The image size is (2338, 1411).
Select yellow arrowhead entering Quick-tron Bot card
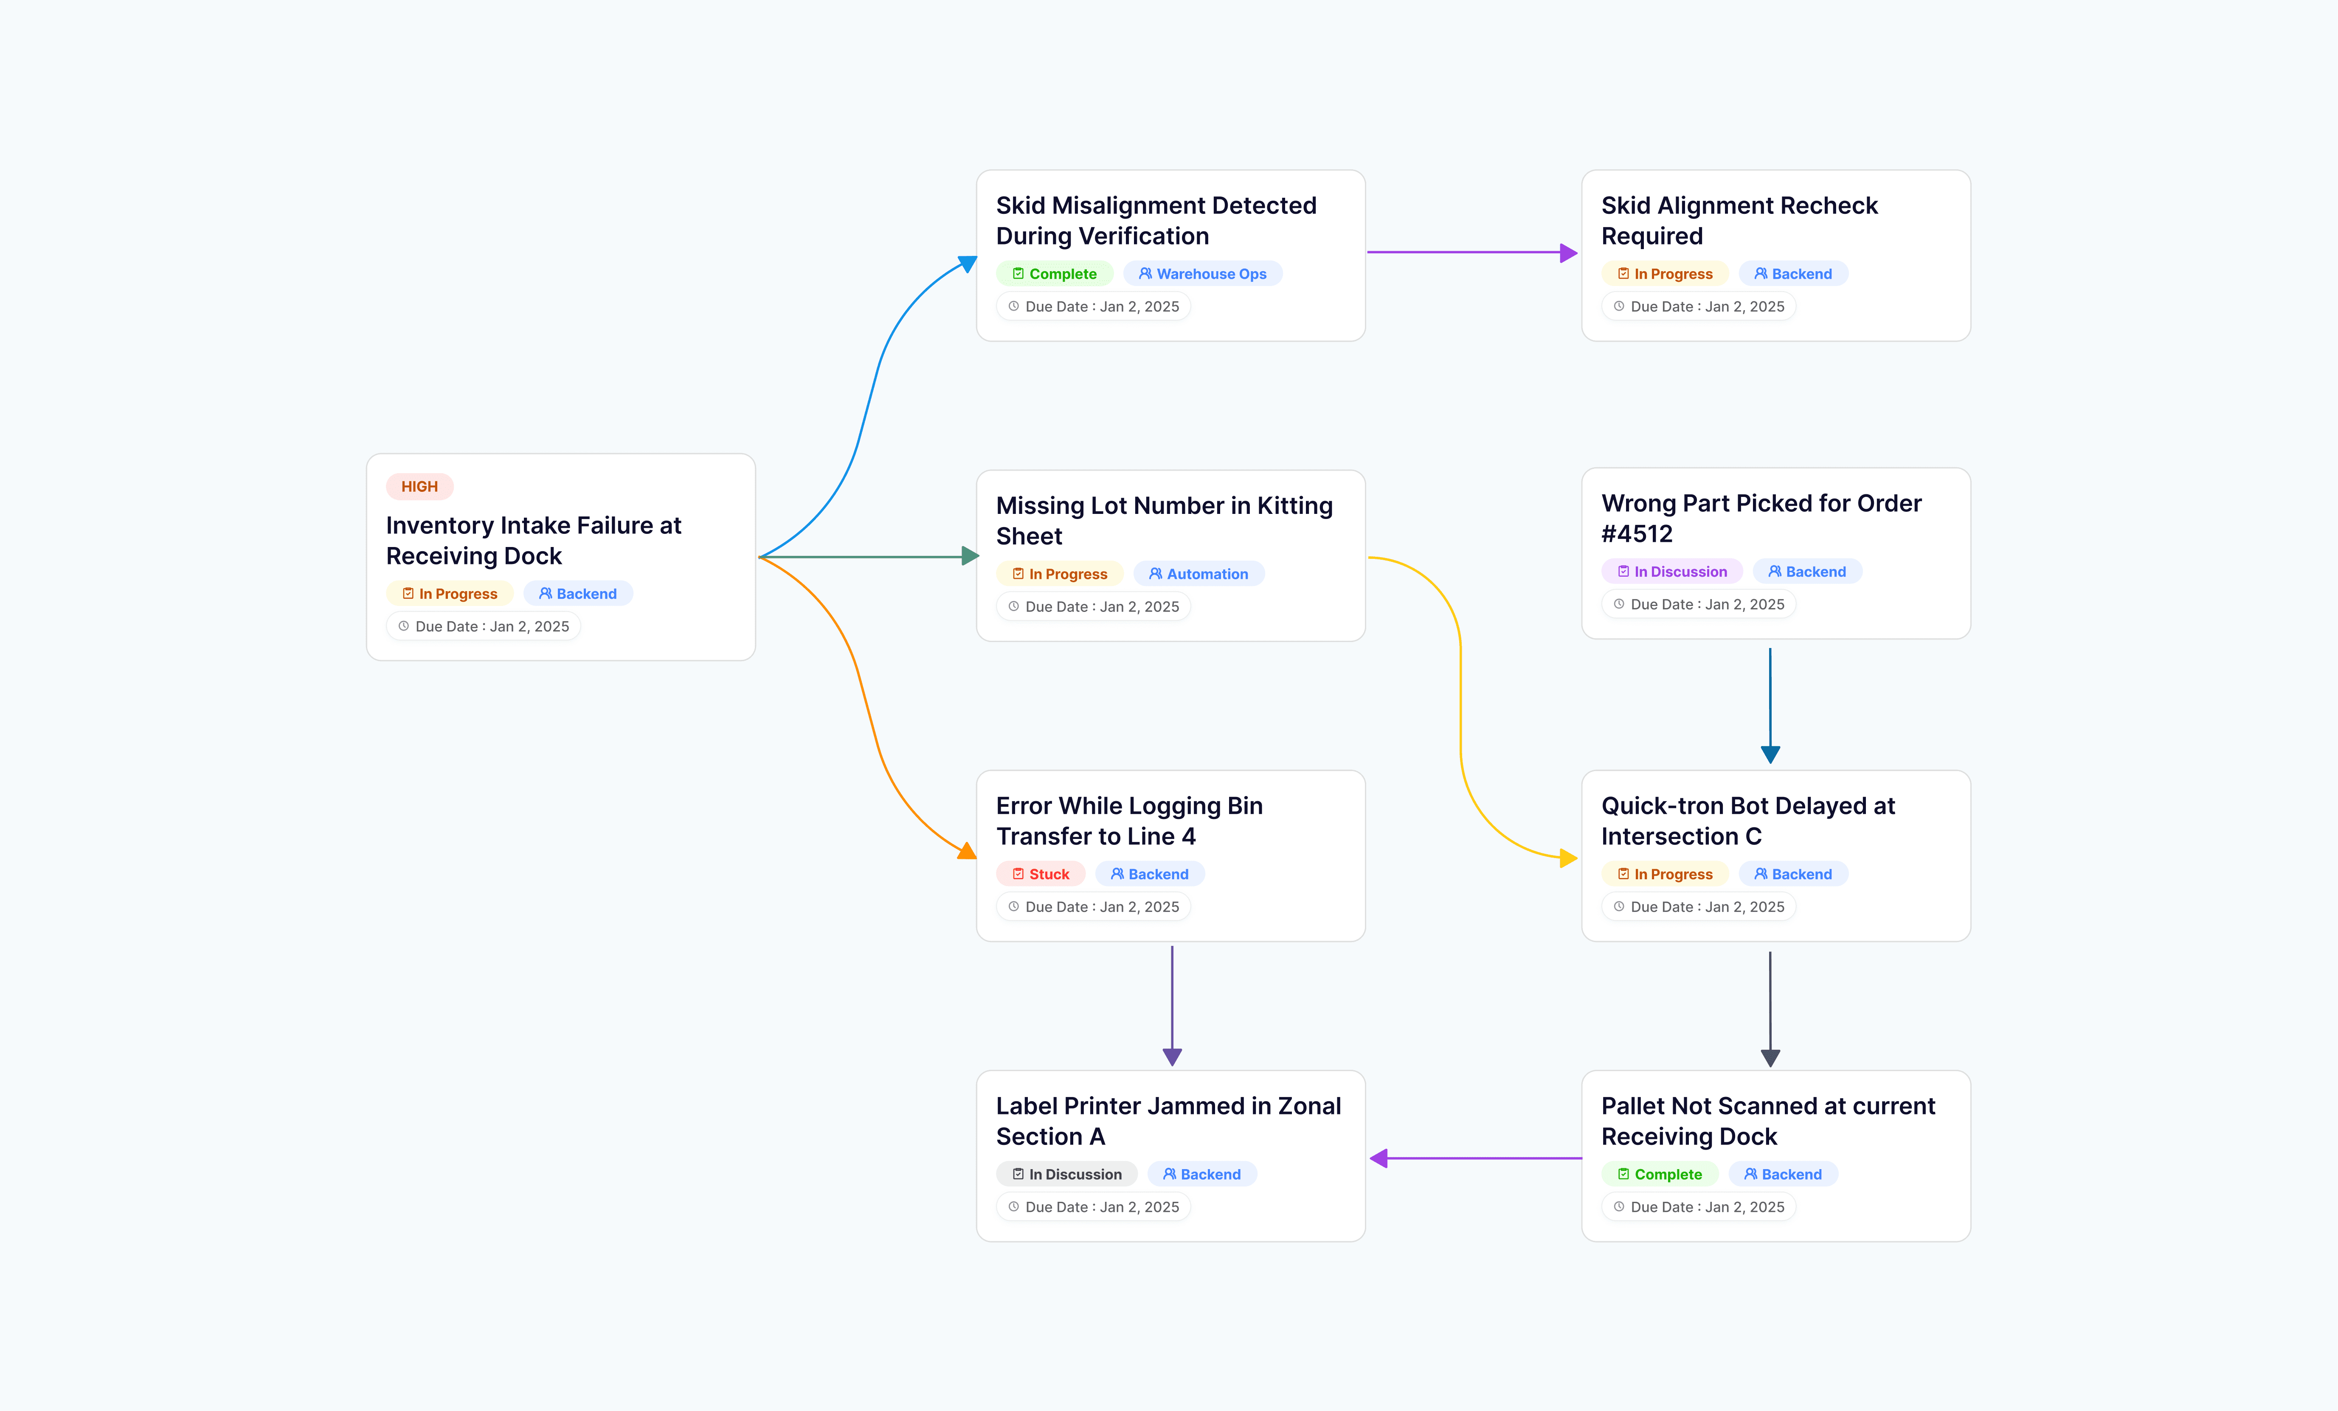pos(1567,858)
